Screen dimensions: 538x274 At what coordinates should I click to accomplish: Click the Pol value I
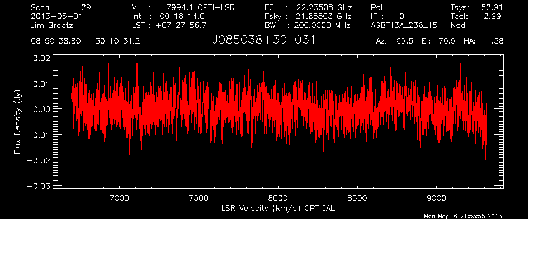click(x=402, y=7)
